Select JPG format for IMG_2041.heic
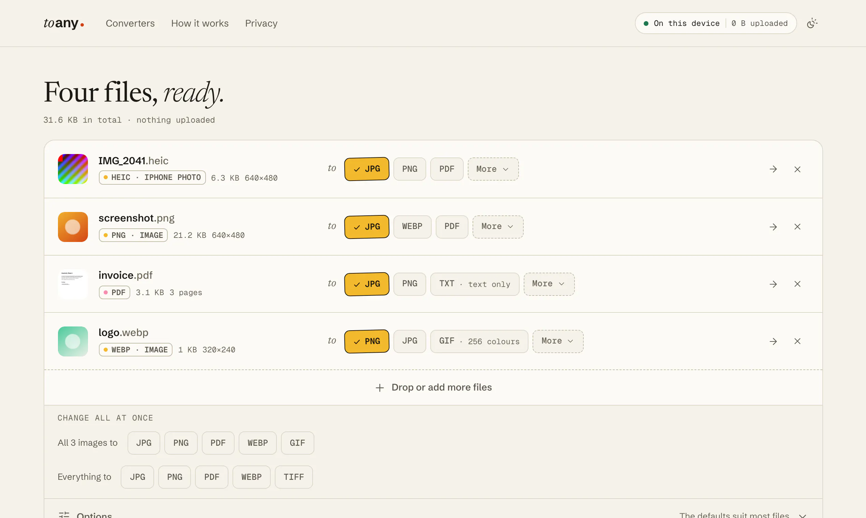 tap(367, 169)
